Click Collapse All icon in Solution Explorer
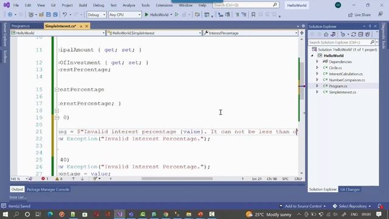This screenshot has width=389, height=219. tap(360, 35)
